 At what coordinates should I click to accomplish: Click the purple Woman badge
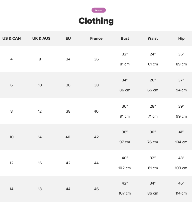pos(98,10)
